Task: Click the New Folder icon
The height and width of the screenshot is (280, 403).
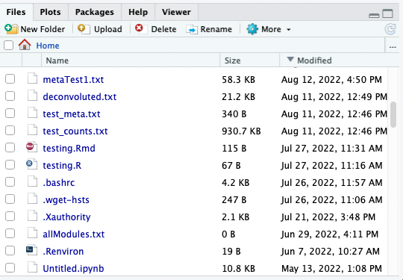Action: pyautogui.click(x=11, y=29)
